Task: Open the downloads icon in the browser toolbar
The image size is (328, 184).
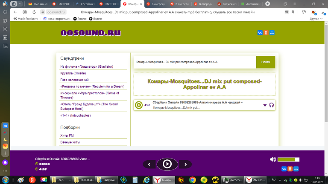Action: pos(323,12)
